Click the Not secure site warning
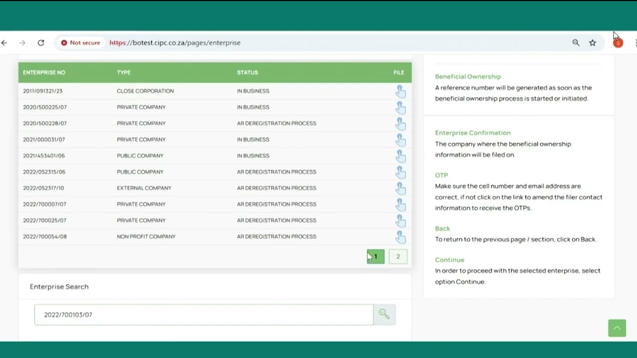This screenshot has height=358, width=637. 81,43
